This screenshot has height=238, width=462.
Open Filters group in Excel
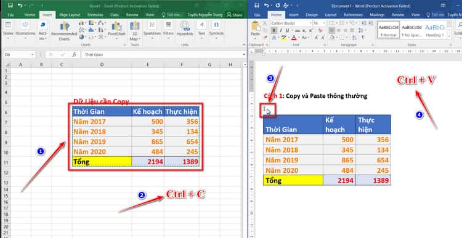click(168, 29)
